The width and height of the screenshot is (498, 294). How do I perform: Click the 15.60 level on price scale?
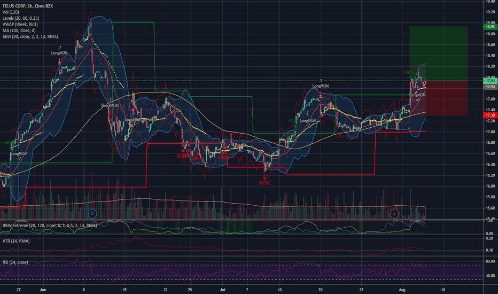tap(490, 208)
